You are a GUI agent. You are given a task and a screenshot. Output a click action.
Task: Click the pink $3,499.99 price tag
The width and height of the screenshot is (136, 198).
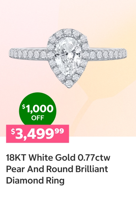(37, 134)
